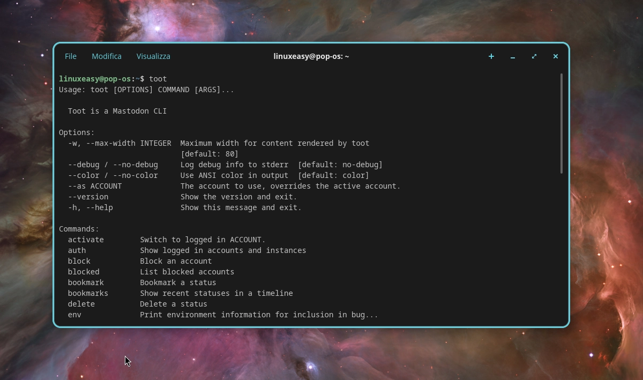Click the 'blocked' command name

84,272
